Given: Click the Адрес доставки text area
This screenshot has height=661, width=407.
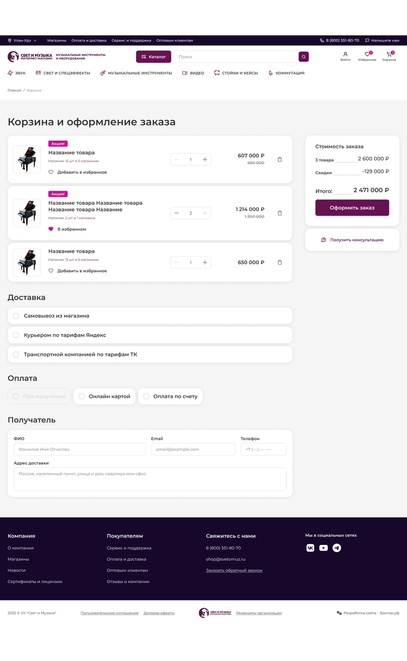Looking at the screenshot, I should click(x=150, y=479).
